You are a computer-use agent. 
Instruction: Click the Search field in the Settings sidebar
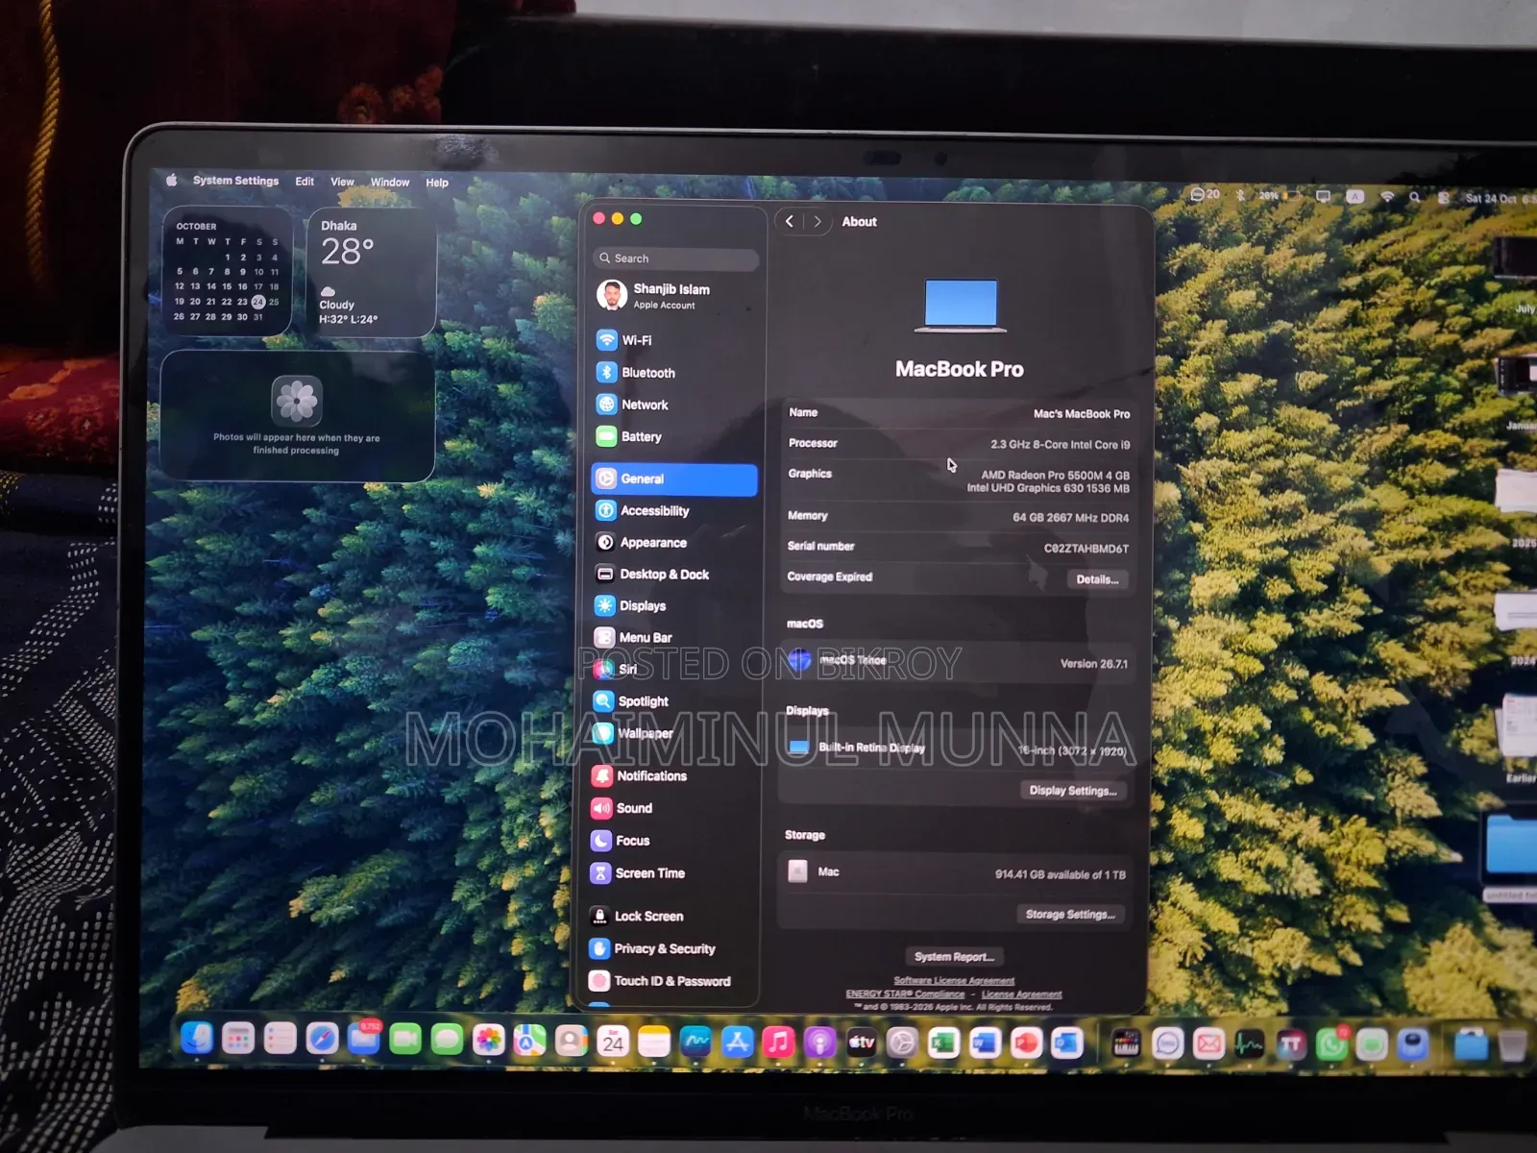pyautogui.click(x=675, y=258)
